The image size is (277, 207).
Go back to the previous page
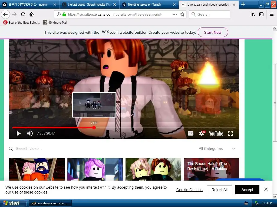click(x=5, y=14)
